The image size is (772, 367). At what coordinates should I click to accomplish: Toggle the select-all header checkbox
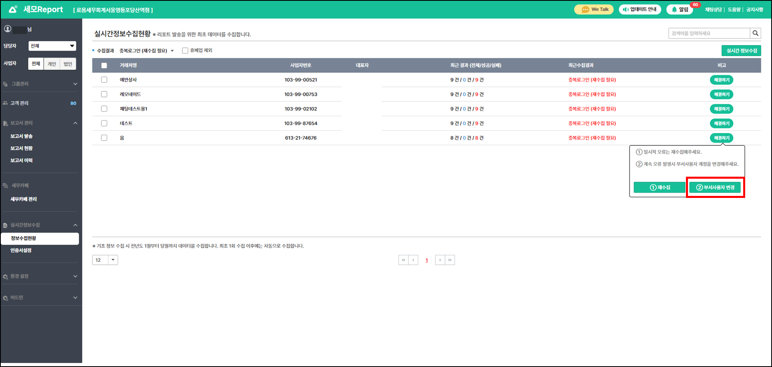tap(104, 65)
